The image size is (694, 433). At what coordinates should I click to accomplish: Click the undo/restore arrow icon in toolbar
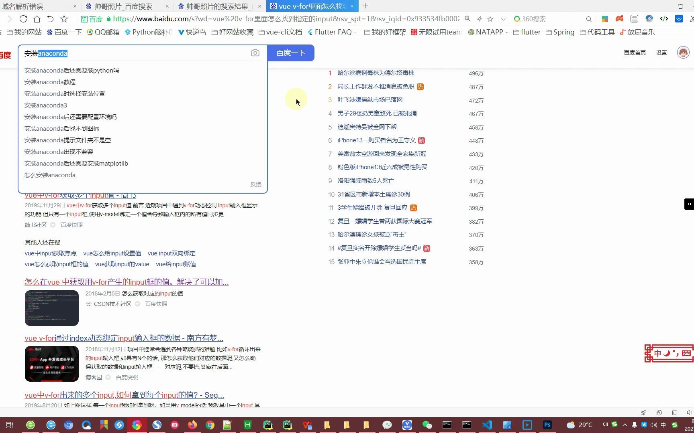click(50, 19)
